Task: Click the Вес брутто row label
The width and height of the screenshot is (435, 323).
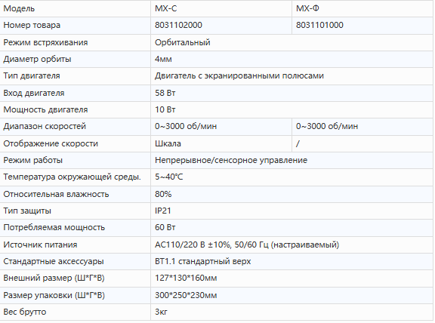Action: pyautogui.click(x=25, y=312)
